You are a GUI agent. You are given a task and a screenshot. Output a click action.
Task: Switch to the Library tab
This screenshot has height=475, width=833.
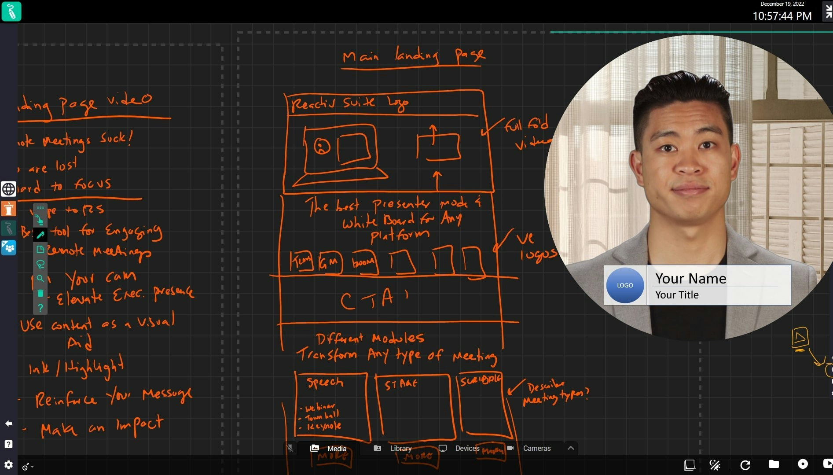[x=393, y=448]
